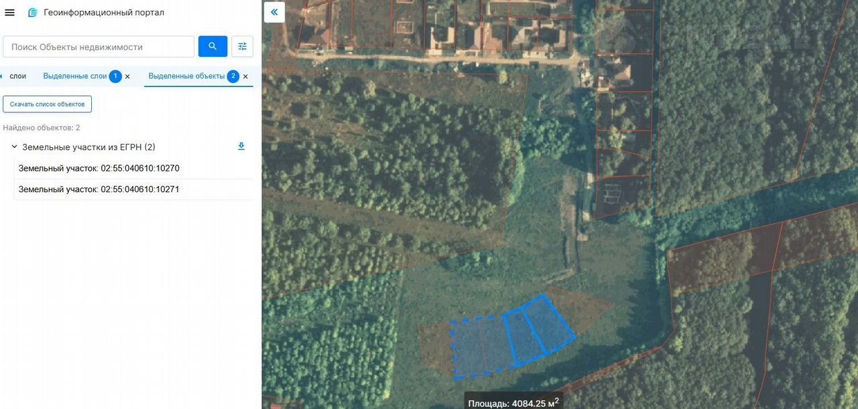The image size is (858, 409).
Task: Collapse the side panel with double-arrow button
Action: coord(274,12)
